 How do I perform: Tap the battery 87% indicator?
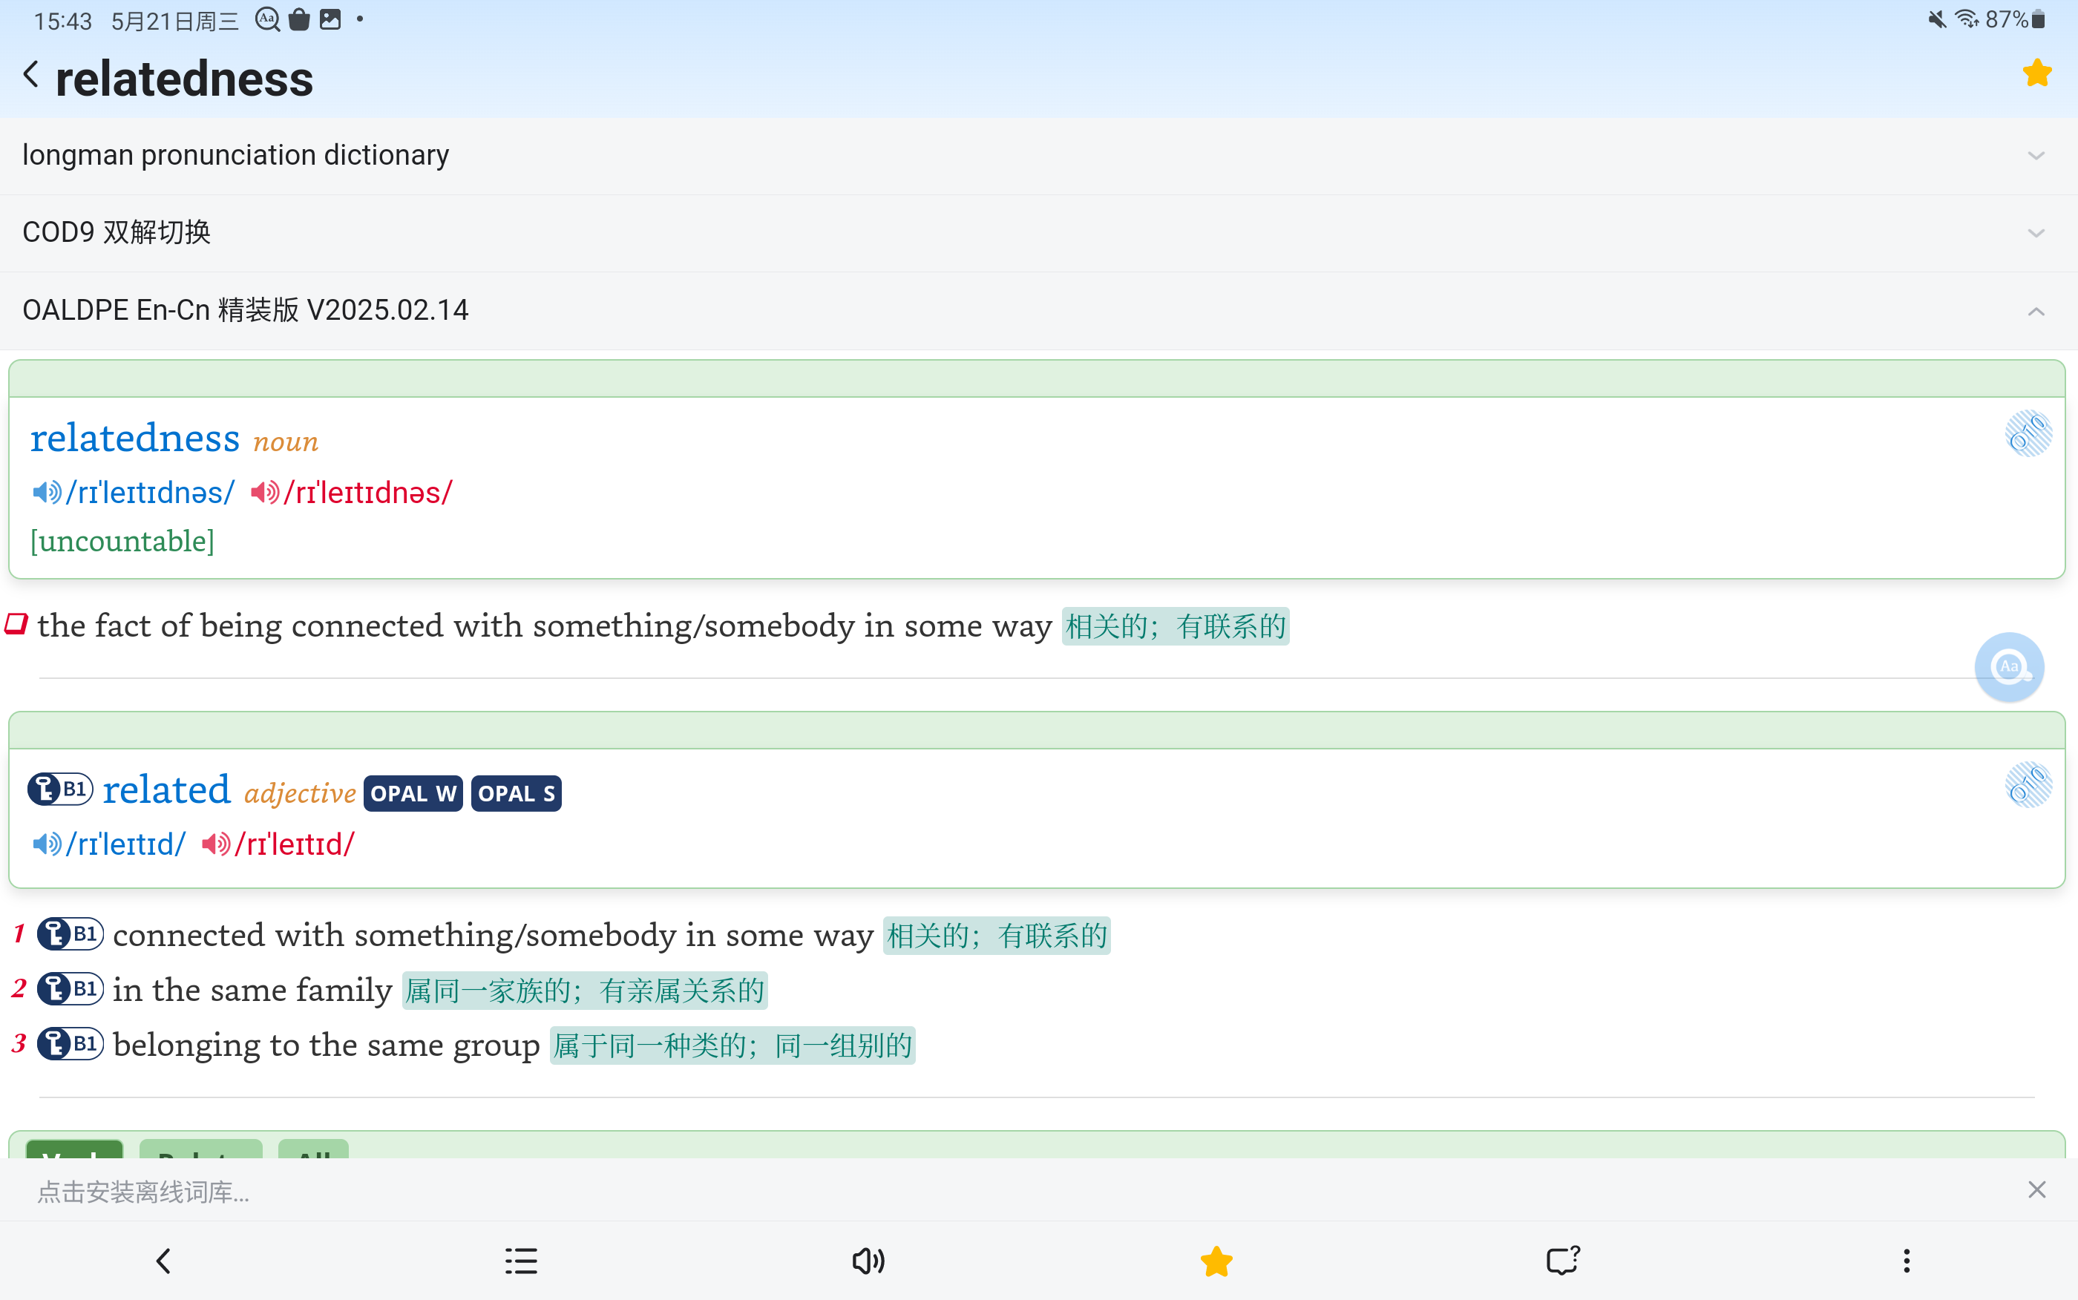coord(2015,20)
